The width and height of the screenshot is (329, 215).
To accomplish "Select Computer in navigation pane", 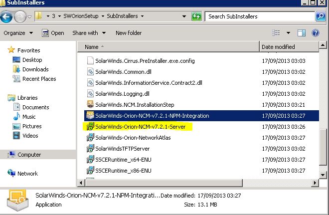I will click(x=29, y=155).
